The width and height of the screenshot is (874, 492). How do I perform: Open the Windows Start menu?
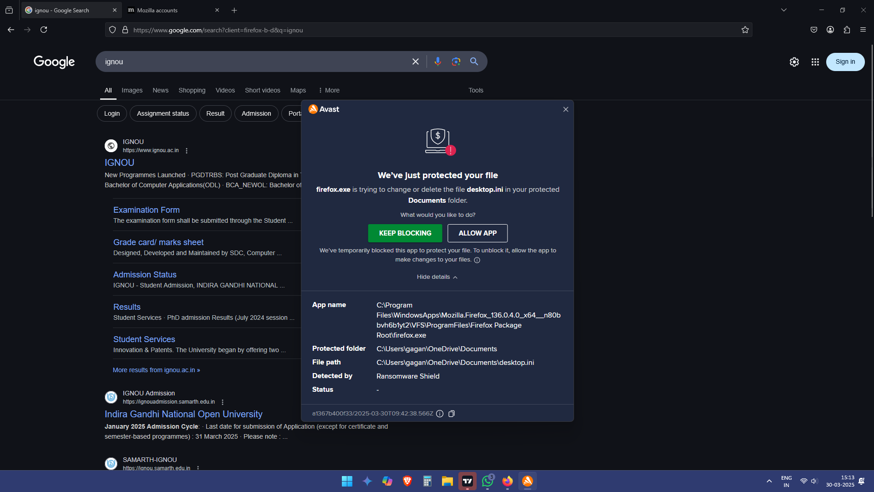pyautogui.click(x=347, y=481)
